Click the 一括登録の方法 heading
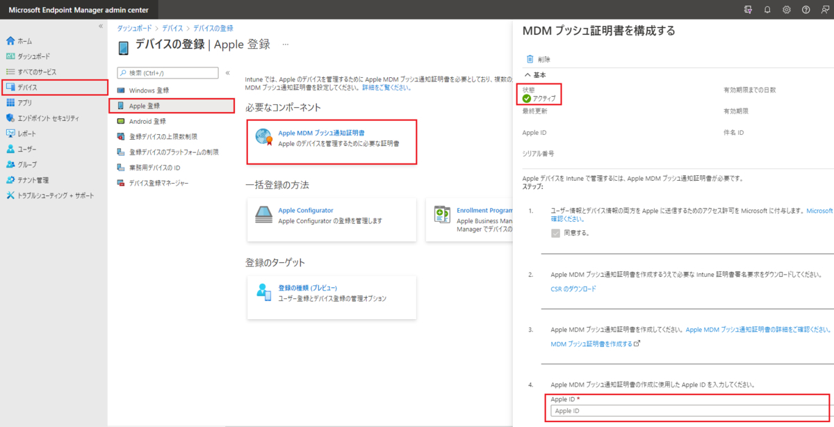This screenshot has height=427, width=834. 277,185
